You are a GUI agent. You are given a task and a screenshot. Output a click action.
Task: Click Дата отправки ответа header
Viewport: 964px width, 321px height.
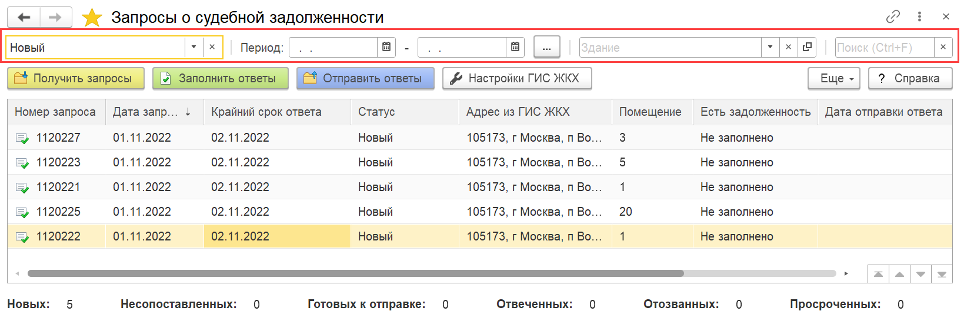[883, 112]
